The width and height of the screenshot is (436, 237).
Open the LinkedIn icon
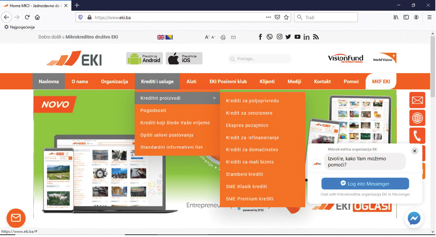(306, 37)
